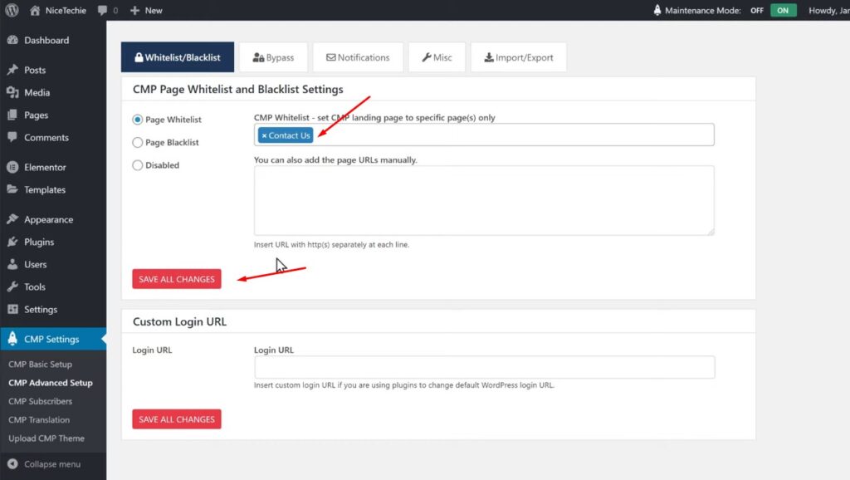Choose the Disabled radio option
The width and height of the screenshot is (850, 480).
[138, 165]
